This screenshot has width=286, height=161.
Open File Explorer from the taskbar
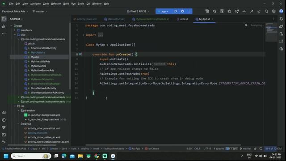(x=80, y=156)
